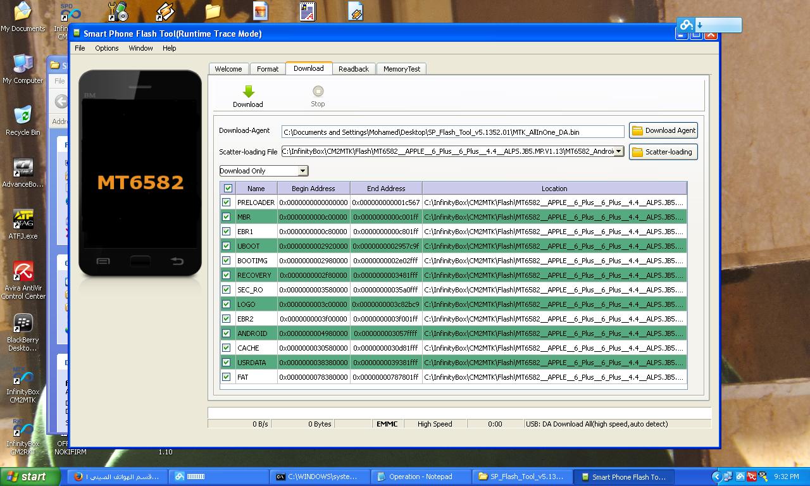The width and height of the screenshot is (810, 486).
Task: Click the Windows Start button
Action: 30,477
